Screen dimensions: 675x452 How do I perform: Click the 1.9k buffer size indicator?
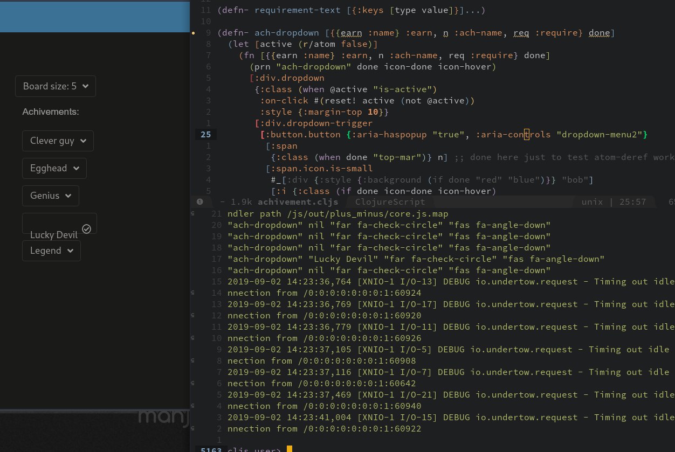242,202
